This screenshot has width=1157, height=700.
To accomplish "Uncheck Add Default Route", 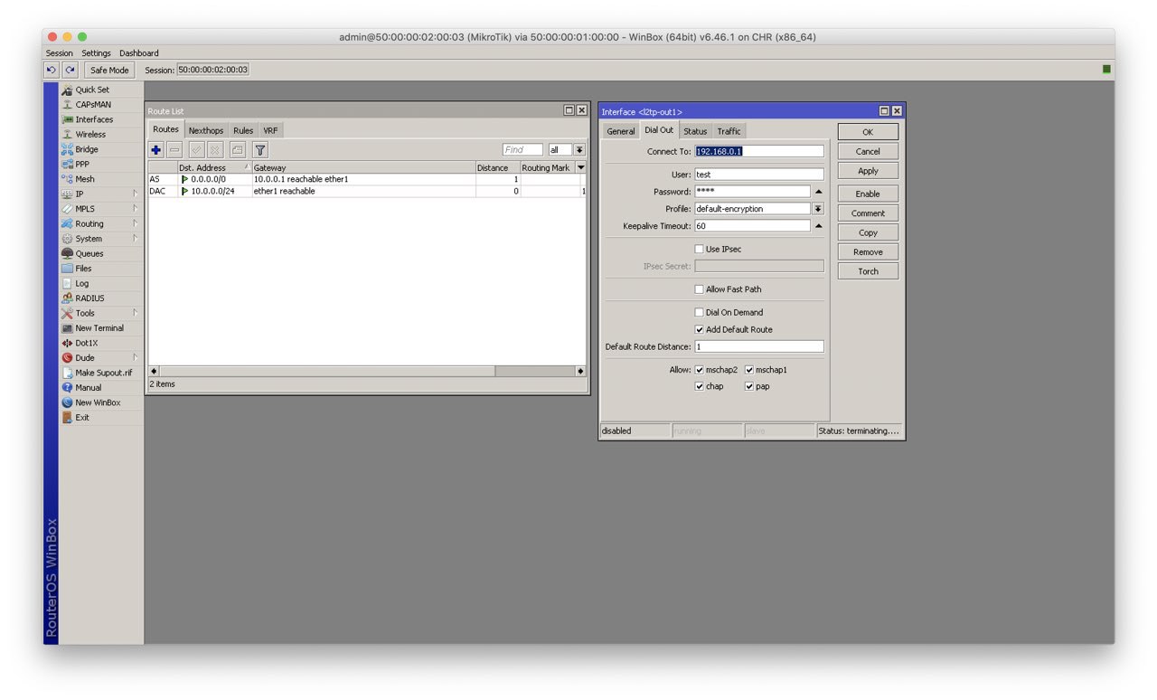I will click(699, 330).
